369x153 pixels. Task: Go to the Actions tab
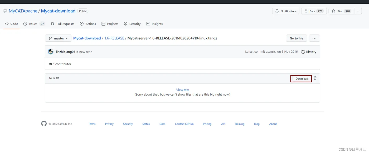coord(88,24)
